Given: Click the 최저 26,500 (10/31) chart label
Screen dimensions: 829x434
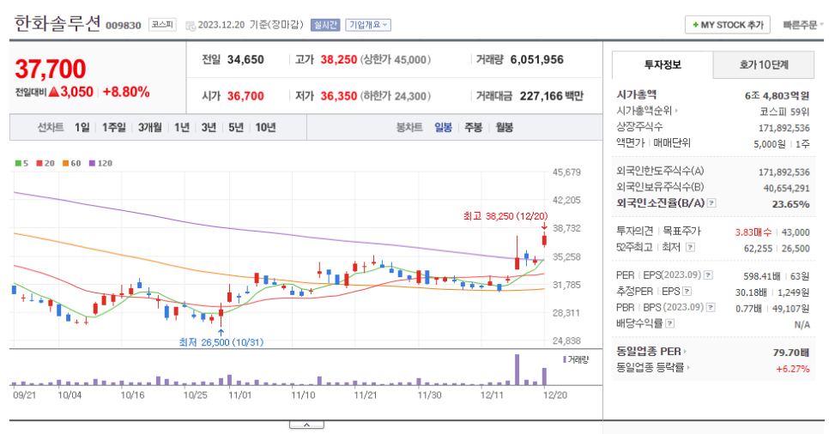Looking at the screenshot, I should click(221, 342).
